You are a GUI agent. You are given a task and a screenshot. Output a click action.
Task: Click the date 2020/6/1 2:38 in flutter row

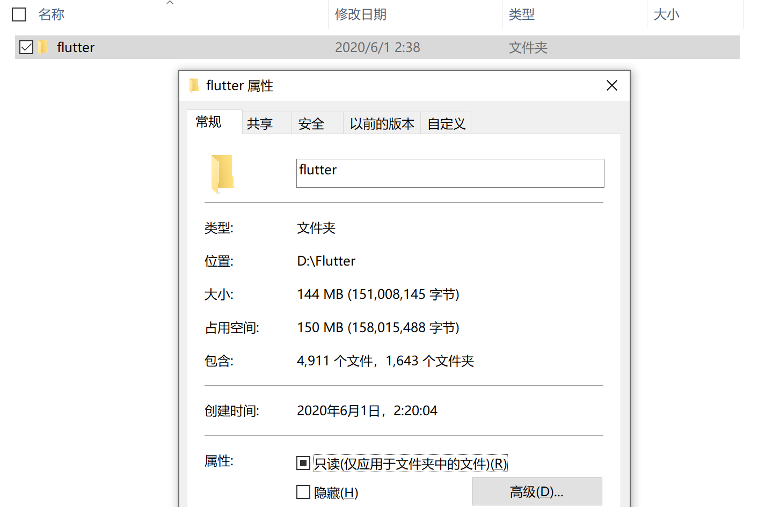click(377, 47)
